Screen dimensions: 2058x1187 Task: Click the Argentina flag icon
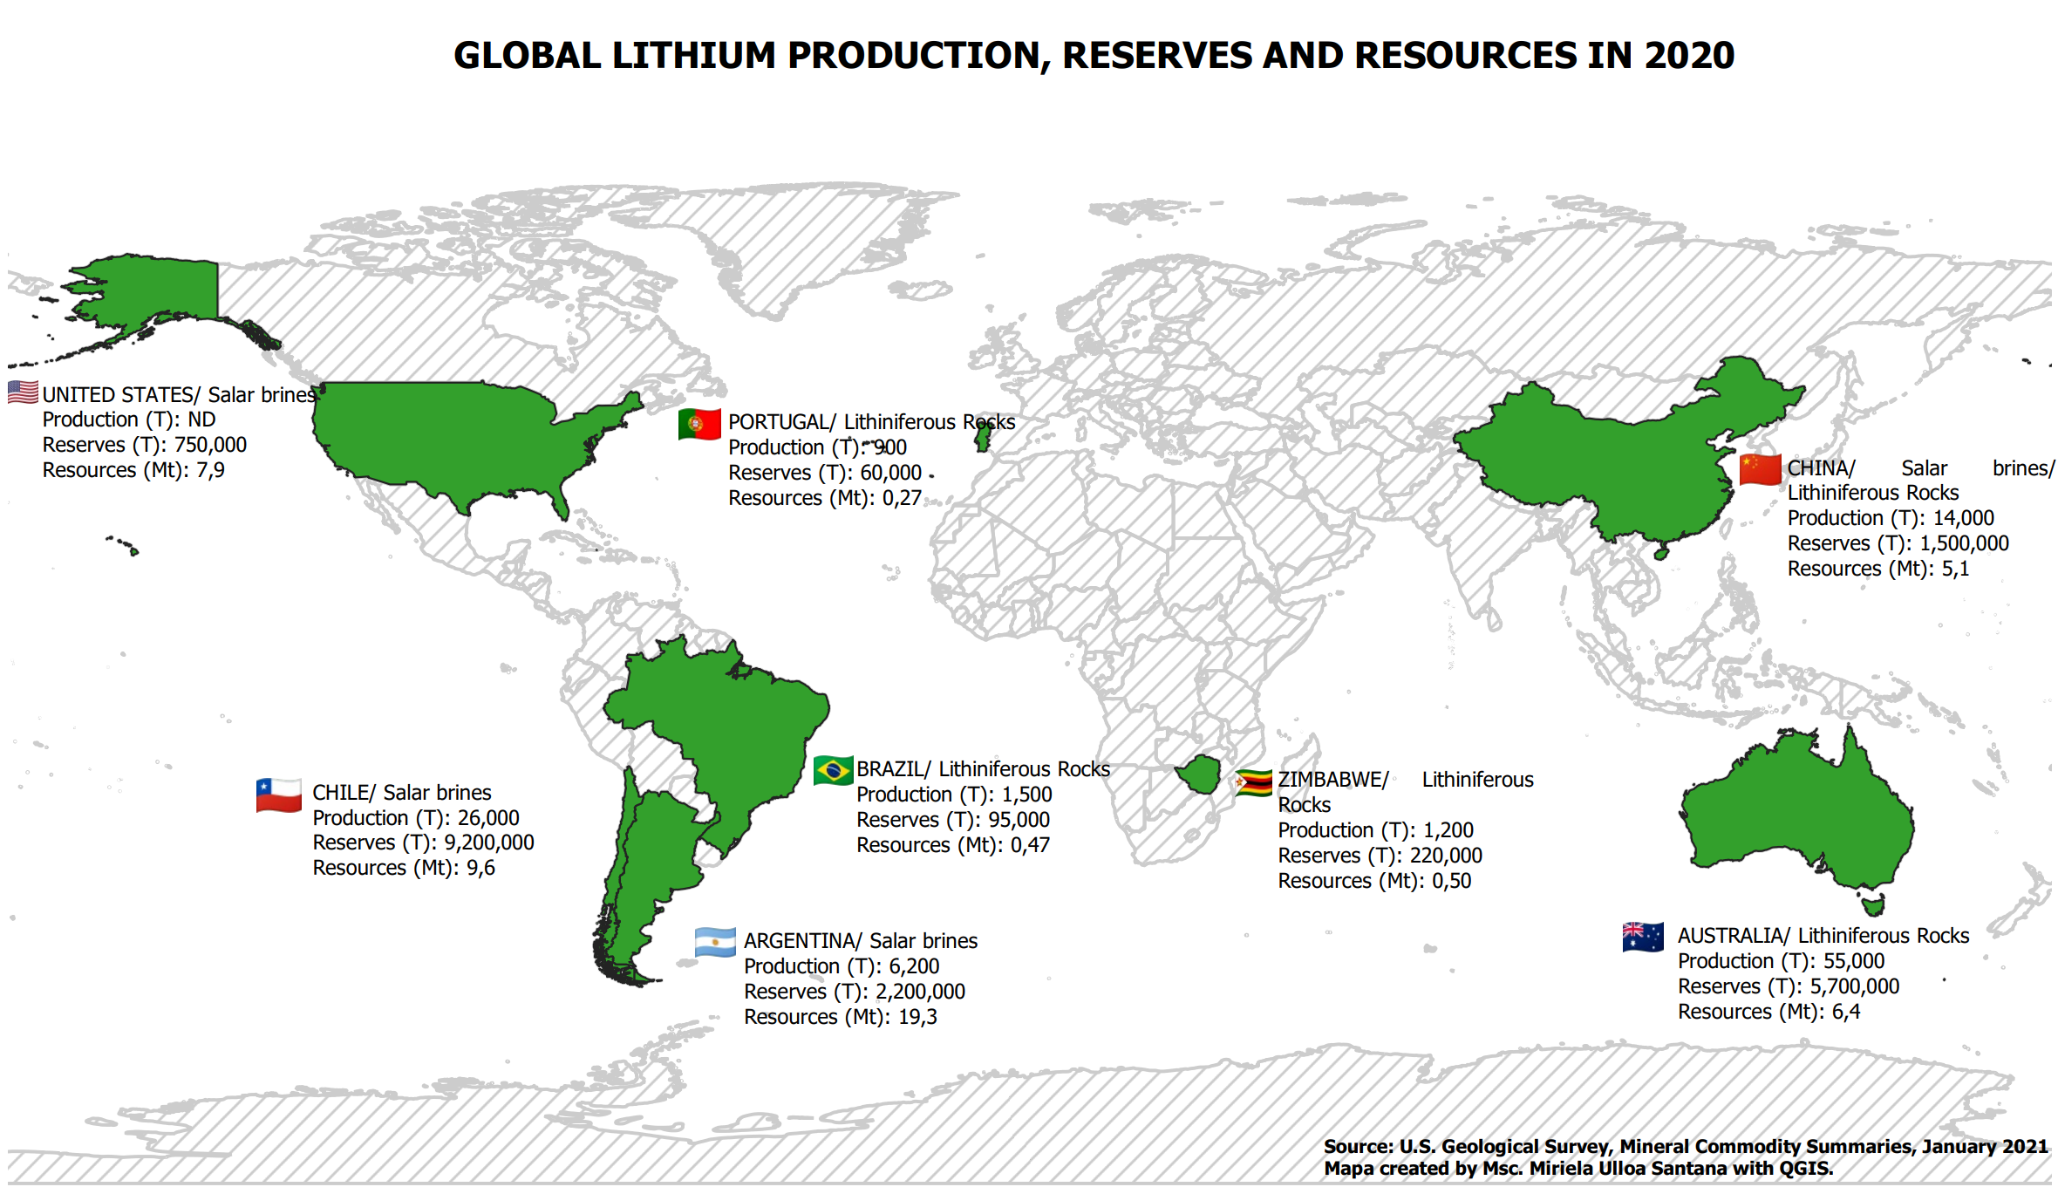point(715,943)
